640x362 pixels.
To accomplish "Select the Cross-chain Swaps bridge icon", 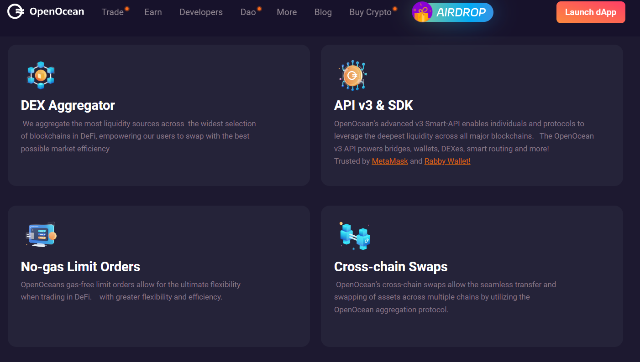I will click(x=355, y=236).
